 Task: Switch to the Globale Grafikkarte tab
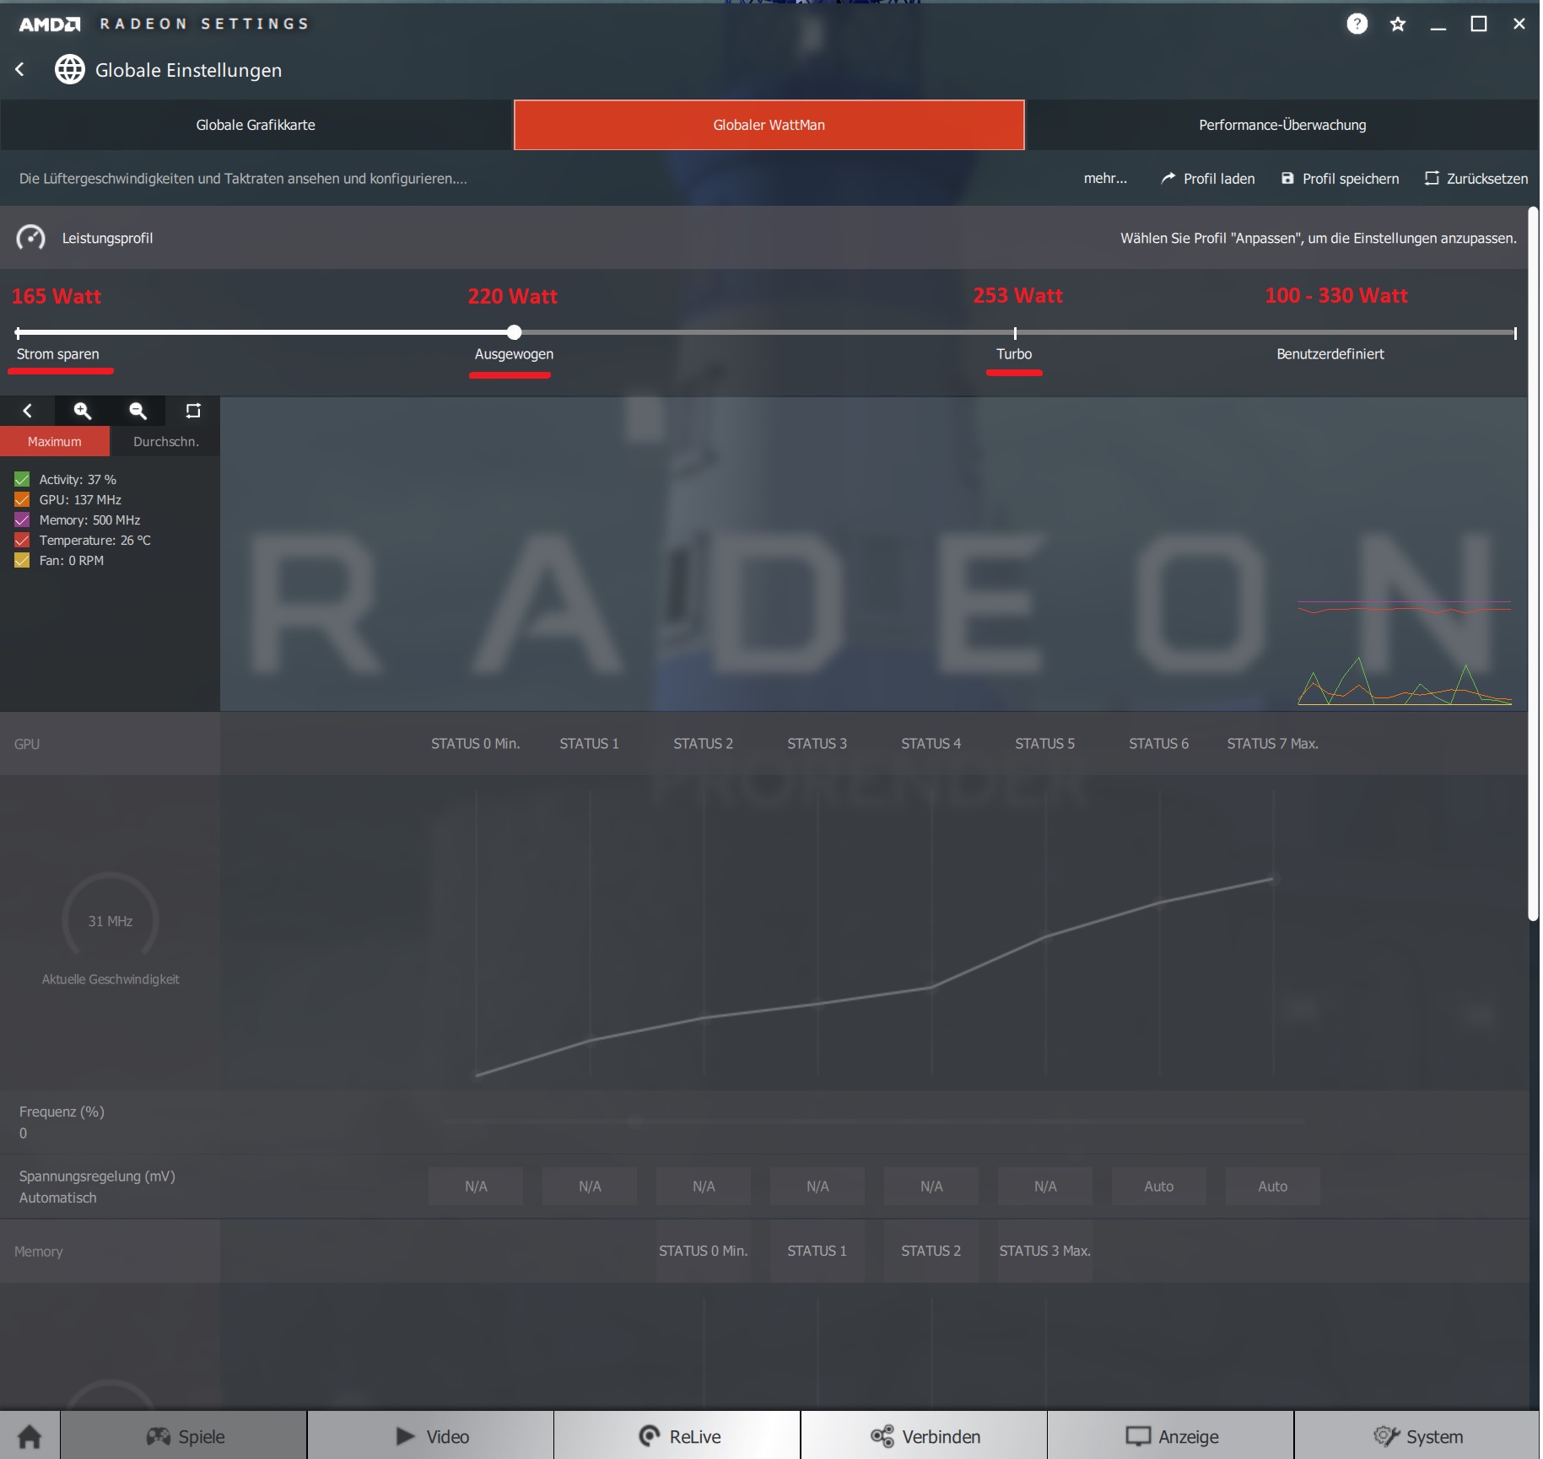coord(256,125)
